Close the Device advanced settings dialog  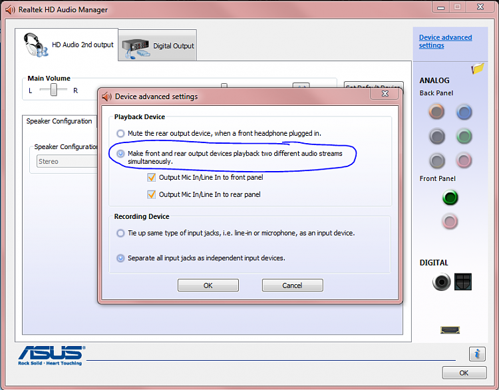[385, 93]
